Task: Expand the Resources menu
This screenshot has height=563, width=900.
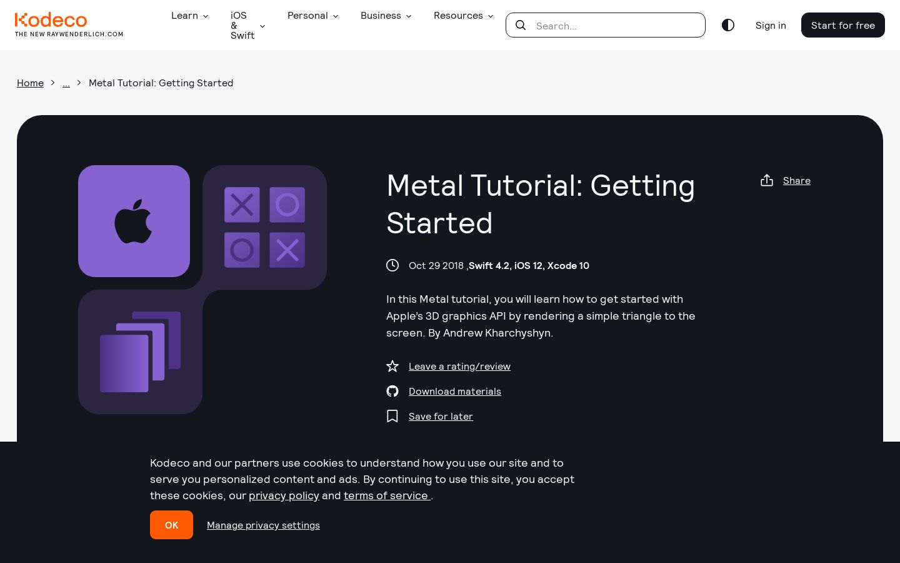Action: tap(463, 16)
